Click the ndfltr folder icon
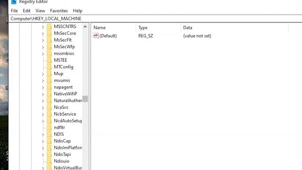302x170 pixels. 49,127
